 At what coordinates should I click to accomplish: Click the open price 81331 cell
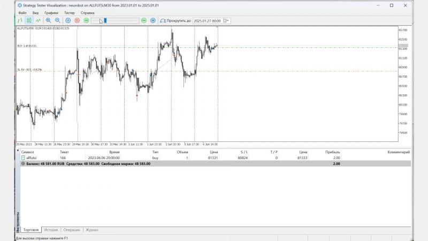213,157
